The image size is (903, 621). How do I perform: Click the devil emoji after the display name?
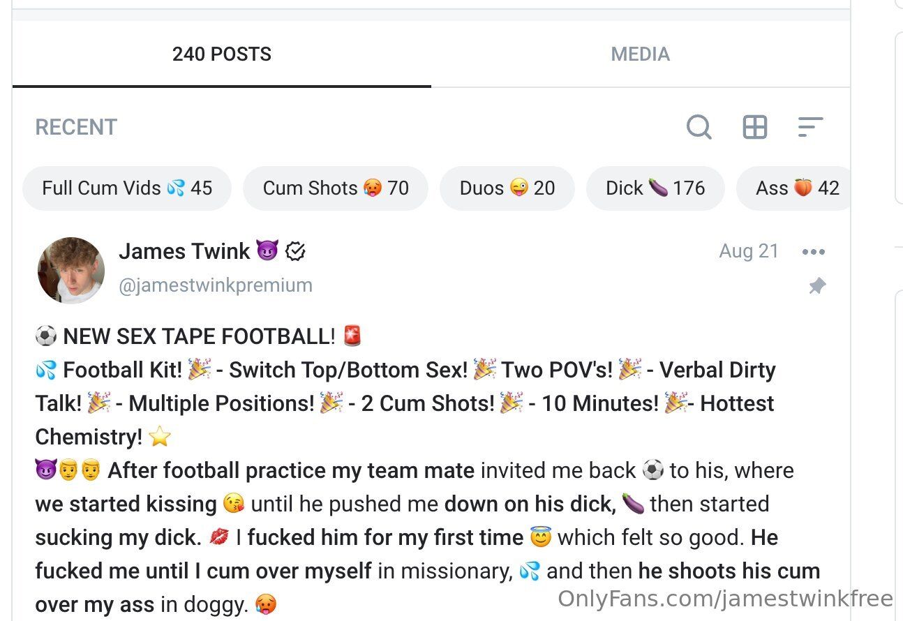click(x=267, y=251)
